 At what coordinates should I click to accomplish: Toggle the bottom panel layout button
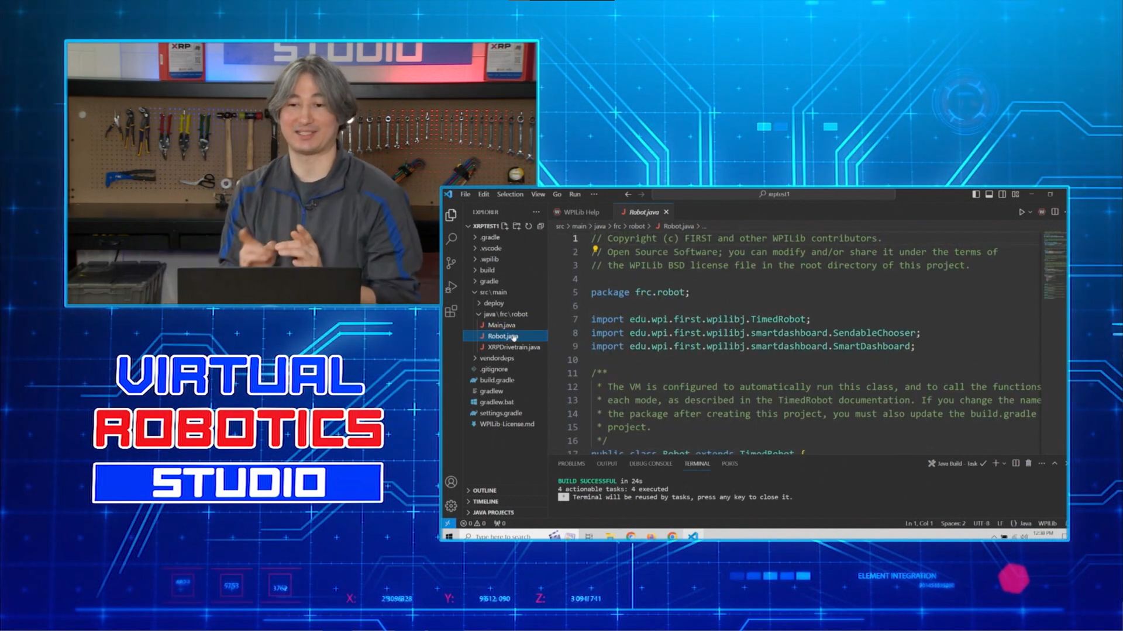click(989, 194)
